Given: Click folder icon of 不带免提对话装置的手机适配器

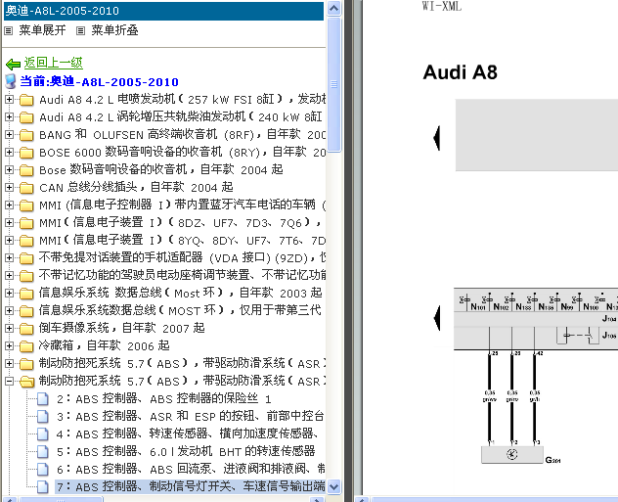Looking at the screenshot, I should 26,258.
